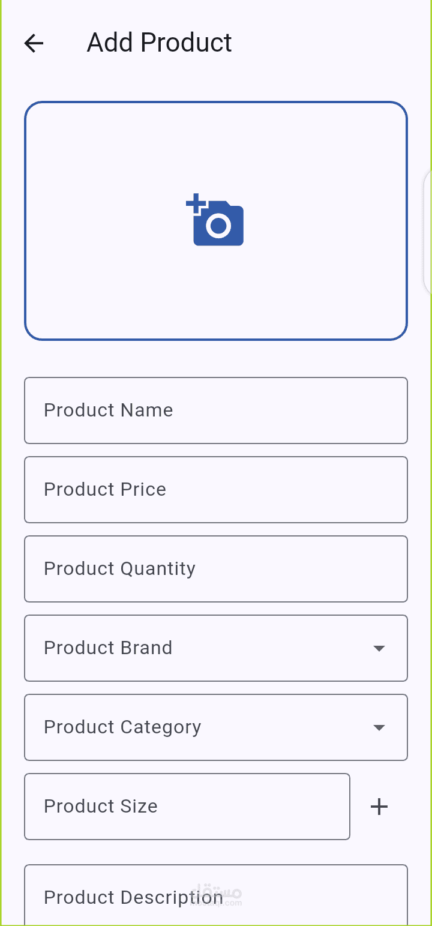The image size is (432, 926).
Task: Click into the Product Price field
Action: click(x=216, y=490)
